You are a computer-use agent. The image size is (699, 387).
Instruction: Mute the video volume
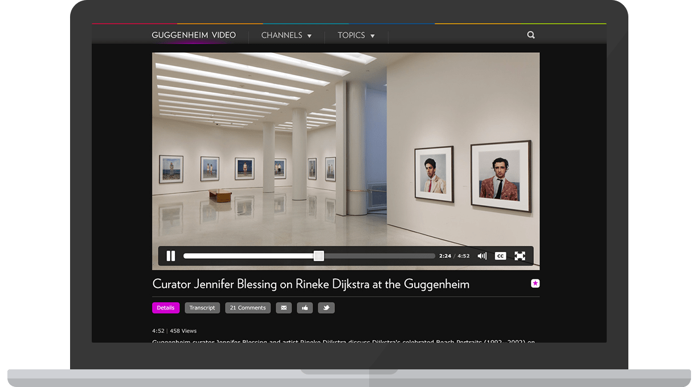click(x=482, y=256)
